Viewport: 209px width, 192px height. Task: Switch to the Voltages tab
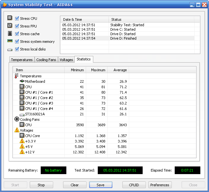(66, 60)
